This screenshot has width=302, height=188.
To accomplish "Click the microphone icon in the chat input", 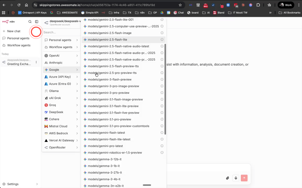I will pyautogui.click(x=236, y=178).
